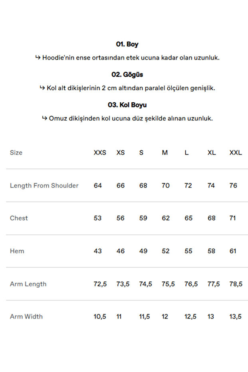Viewport: 248px width, 372px height.
Task: Select the XL size column header
Action: pyautogui.click(x=212, y=153)
